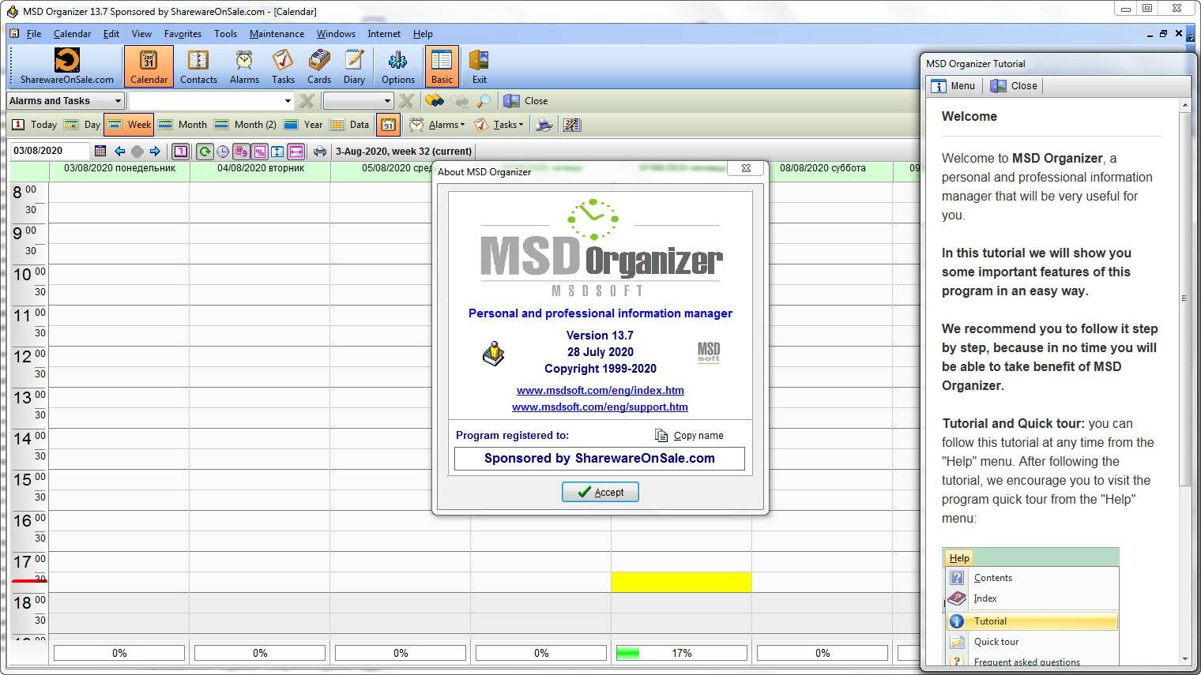1201x675 pixels.
Task: Click the gray current-period circle icon
Action: point(137,151)
